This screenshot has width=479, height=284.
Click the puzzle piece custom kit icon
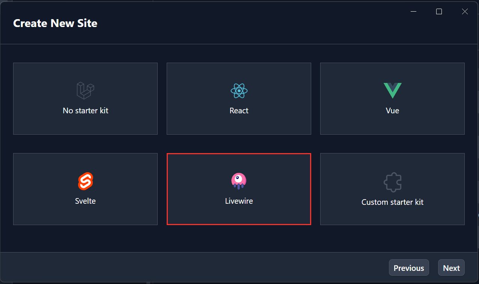pyautogui.click(x=392, y=182)
